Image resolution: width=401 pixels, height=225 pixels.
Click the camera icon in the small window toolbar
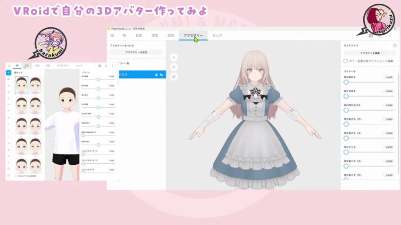[x=100, y=66]
